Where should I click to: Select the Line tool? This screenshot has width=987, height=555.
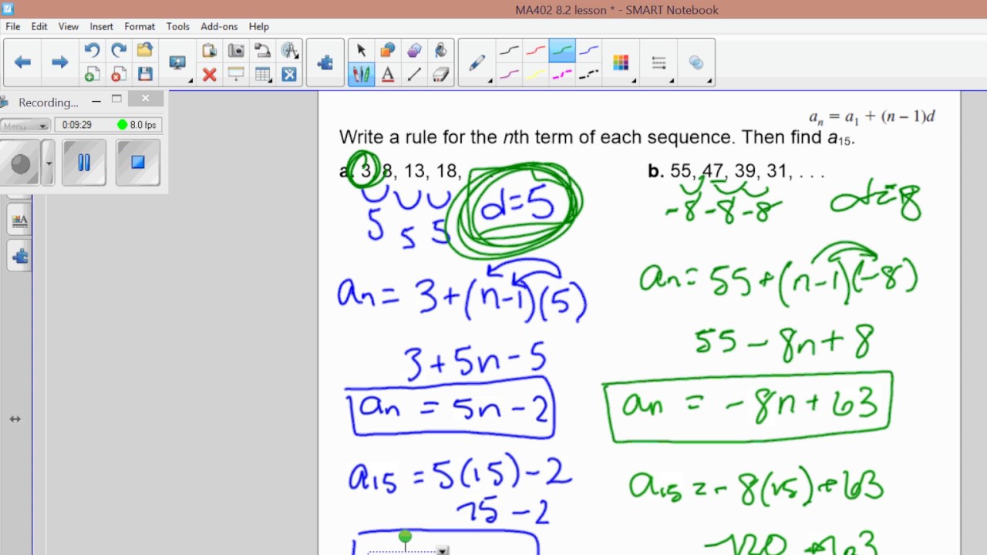[x=414, y=75]
